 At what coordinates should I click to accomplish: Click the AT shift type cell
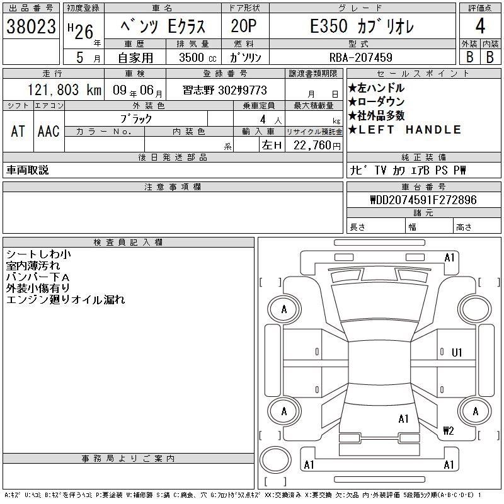(x=18, y=131)
